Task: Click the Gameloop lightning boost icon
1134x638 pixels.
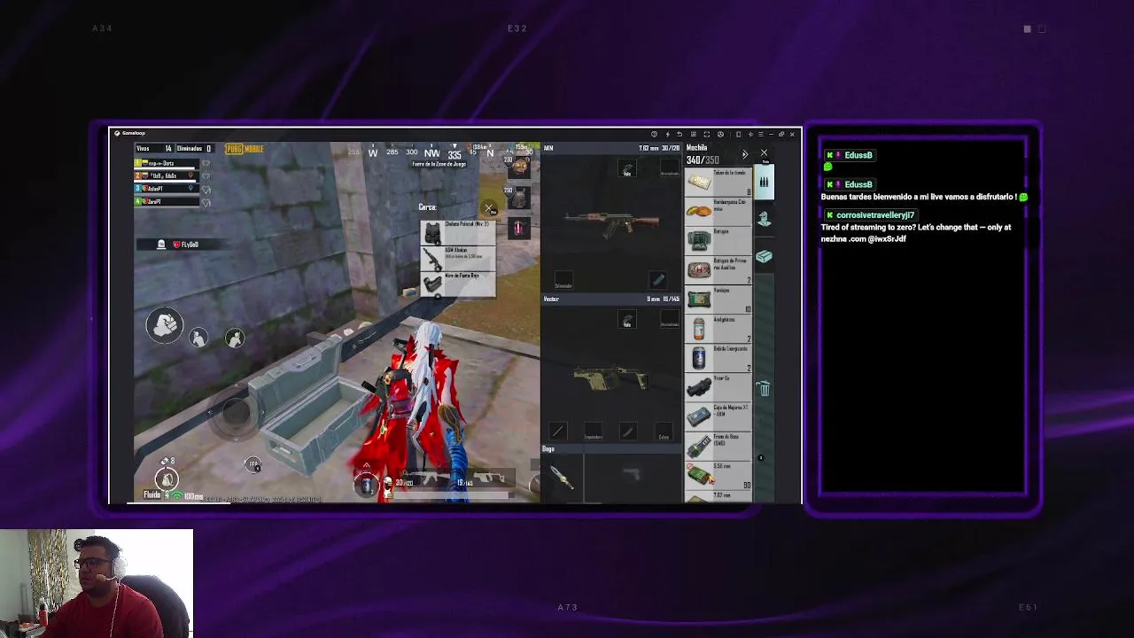Action: (x=668, y=135)
